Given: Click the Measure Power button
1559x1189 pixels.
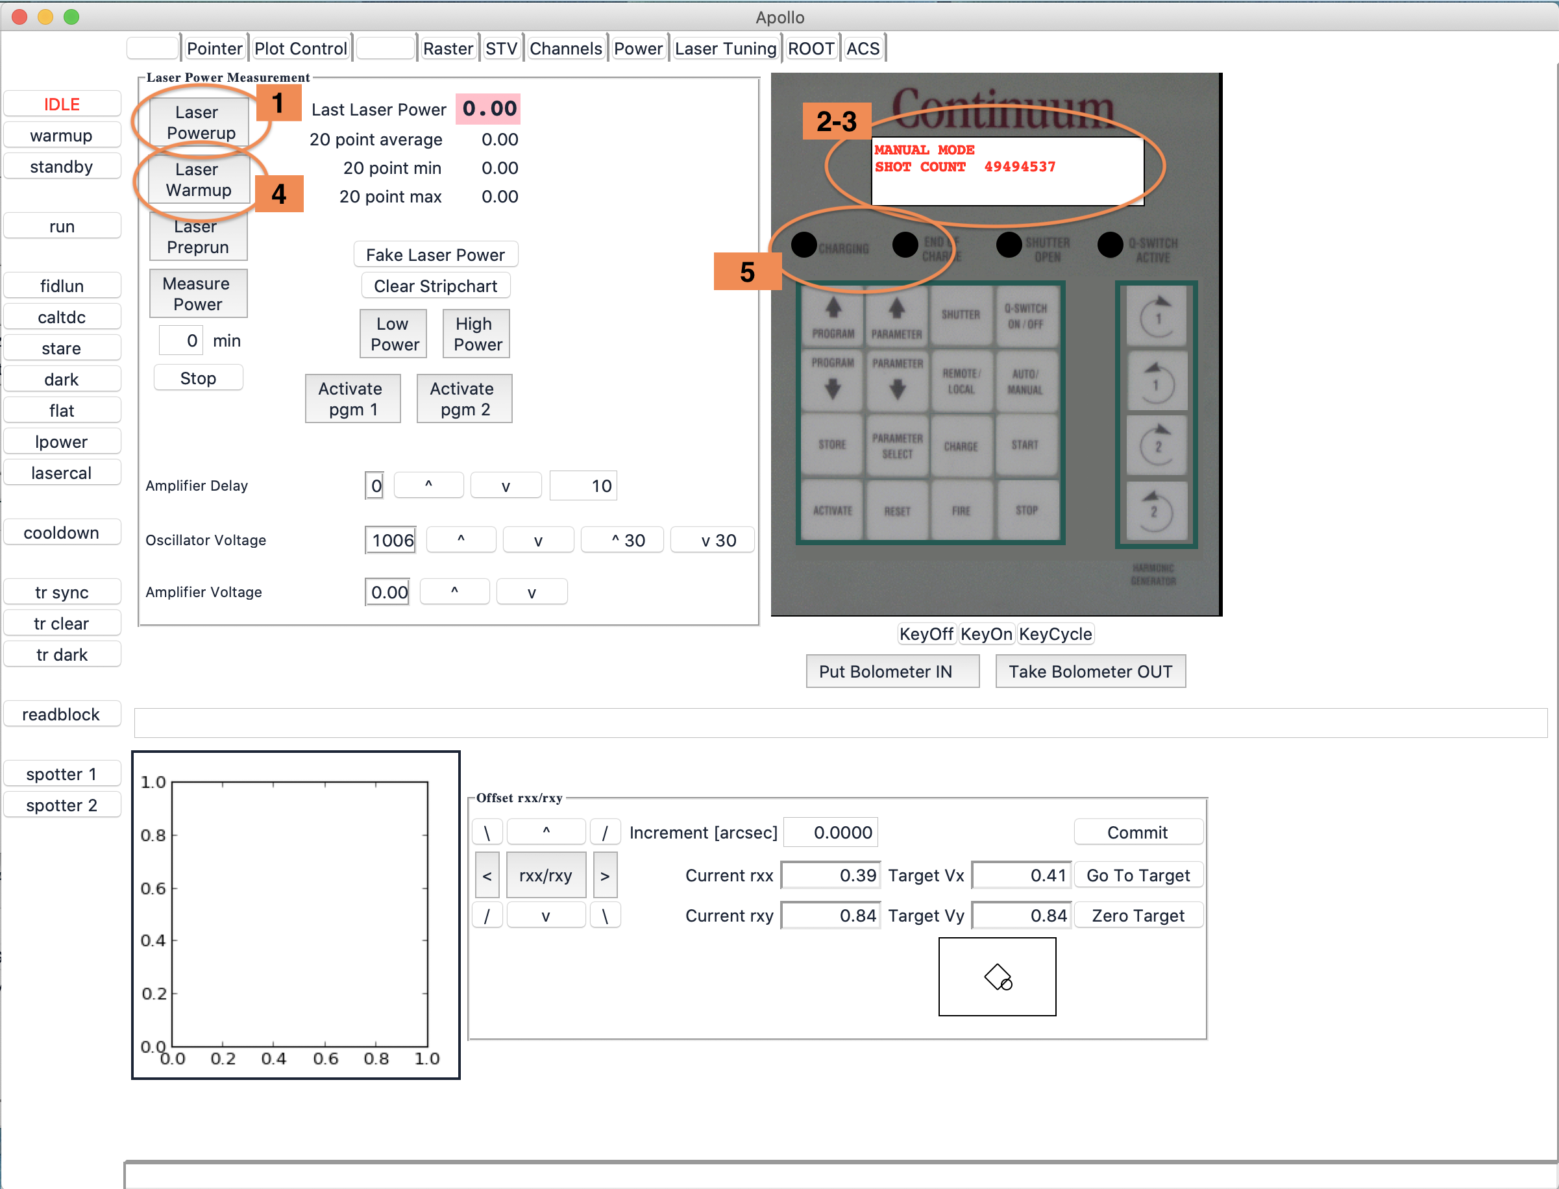Looking at the screenshot, I should click(199, 294).
